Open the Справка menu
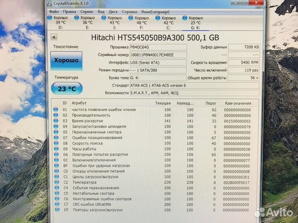The image size is (298, 223). (x=130, y=12)
